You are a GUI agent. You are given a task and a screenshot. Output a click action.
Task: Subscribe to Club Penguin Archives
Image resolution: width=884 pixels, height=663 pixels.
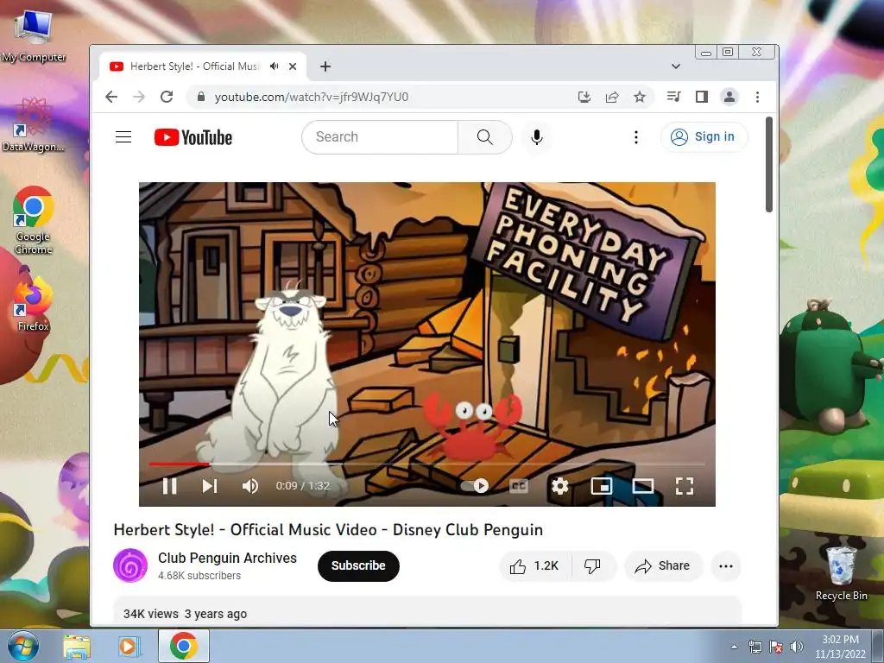pos(358,565)
